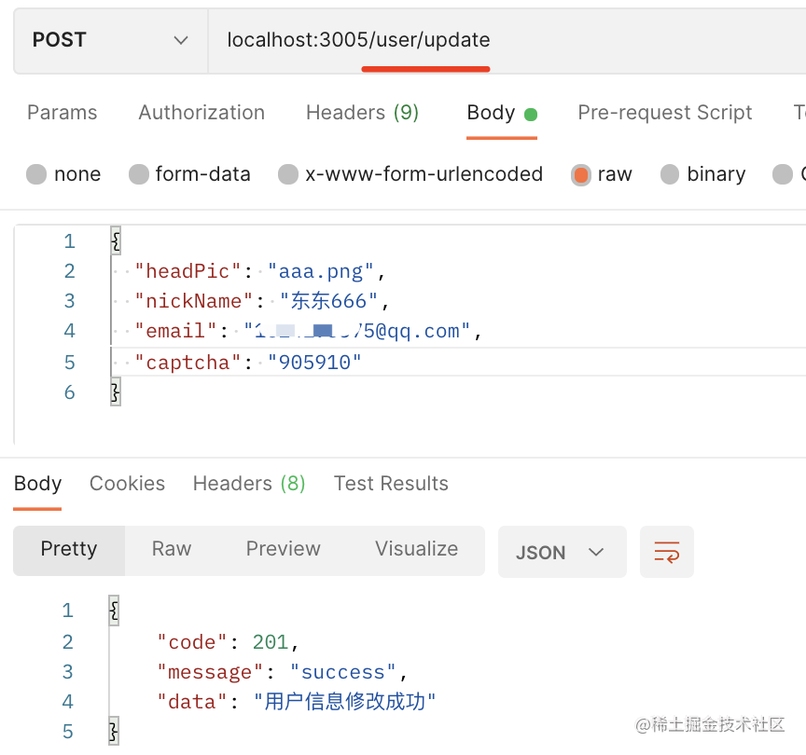Toggle word wrap icon in response toolbar
Viewport: 806px width, 755px height.
pos(666,552)
